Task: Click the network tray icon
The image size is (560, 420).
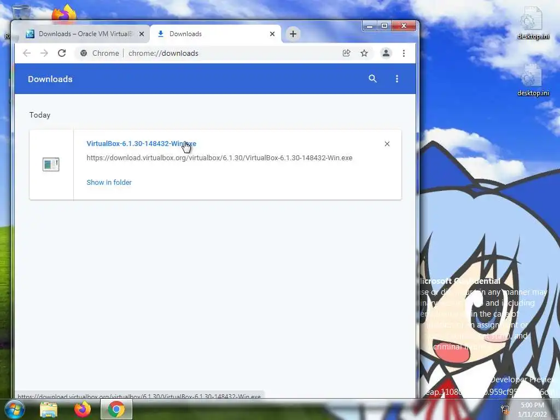Action: 505,409
